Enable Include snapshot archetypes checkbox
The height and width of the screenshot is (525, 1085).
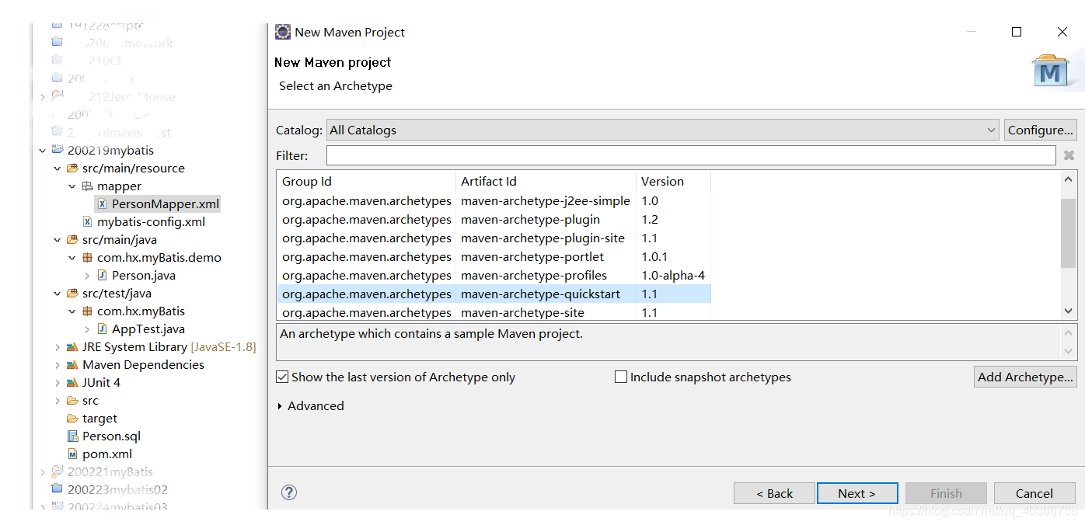pos(620,377)
